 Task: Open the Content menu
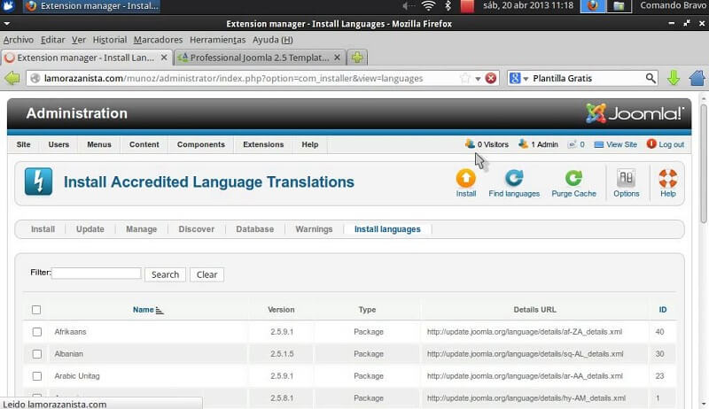click(x=144, y=144)
